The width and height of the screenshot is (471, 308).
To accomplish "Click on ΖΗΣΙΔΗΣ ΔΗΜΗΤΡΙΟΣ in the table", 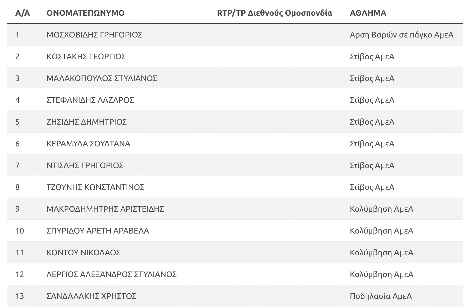I will click(x=87, y=122).
